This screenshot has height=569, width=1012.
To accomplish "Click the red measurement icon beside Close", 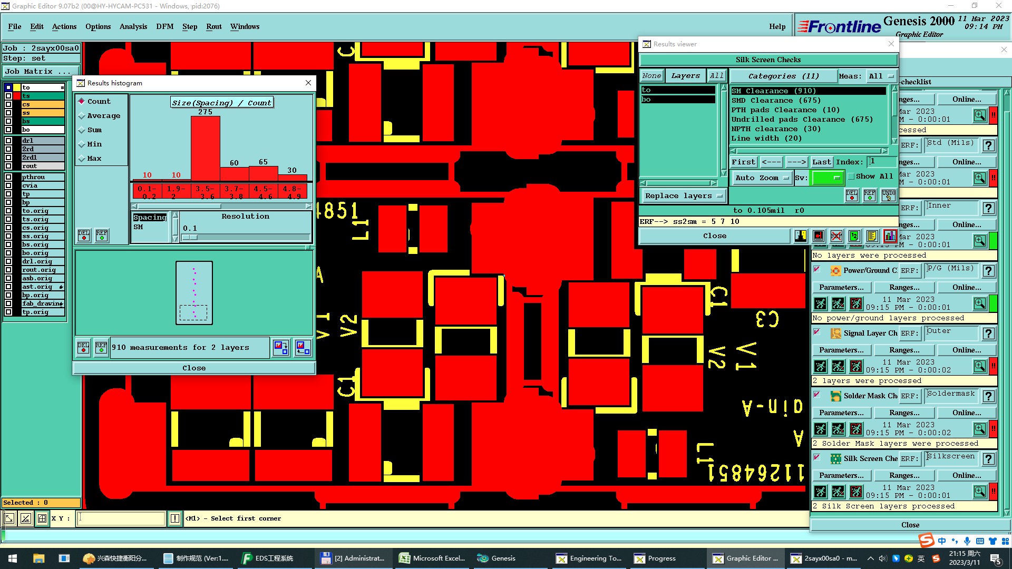I will [818, 236].
